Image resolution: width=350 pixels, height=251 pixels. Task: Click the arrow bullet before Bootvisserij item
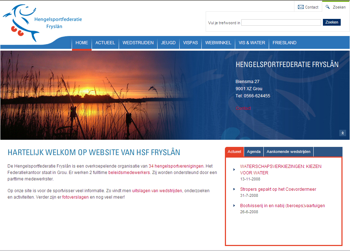tap(234, 206)
